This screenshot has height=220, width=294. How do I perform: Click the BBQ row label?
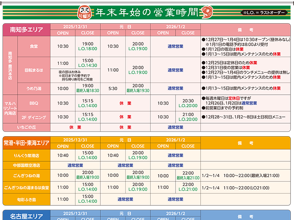pyautogui.click(x=34, y=103)
